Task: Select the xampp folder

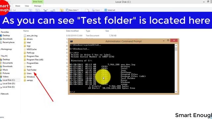Action: click(29, 80)
